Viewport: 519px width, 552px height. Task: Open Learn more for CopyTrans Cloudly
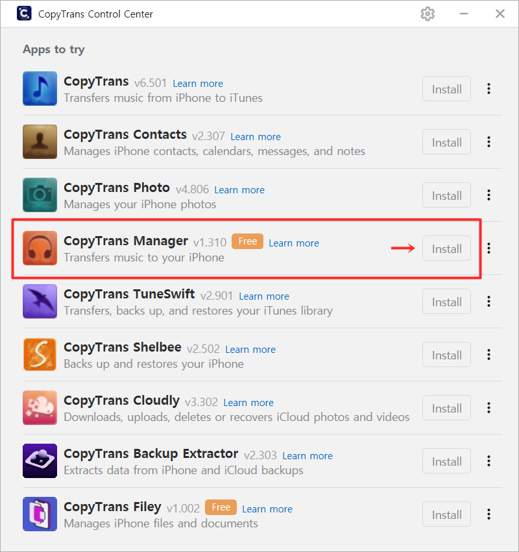(248, 402)
